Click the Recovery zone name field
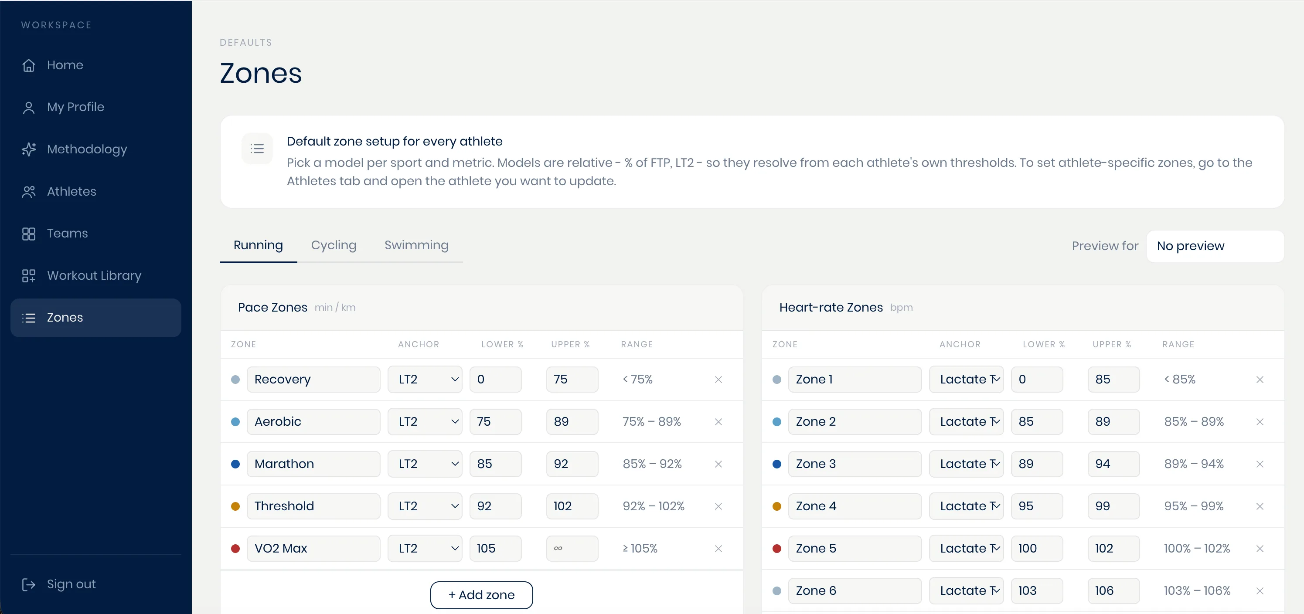Image resolution: width=1304 pixels, height=614 pixels. coord(313,379)
